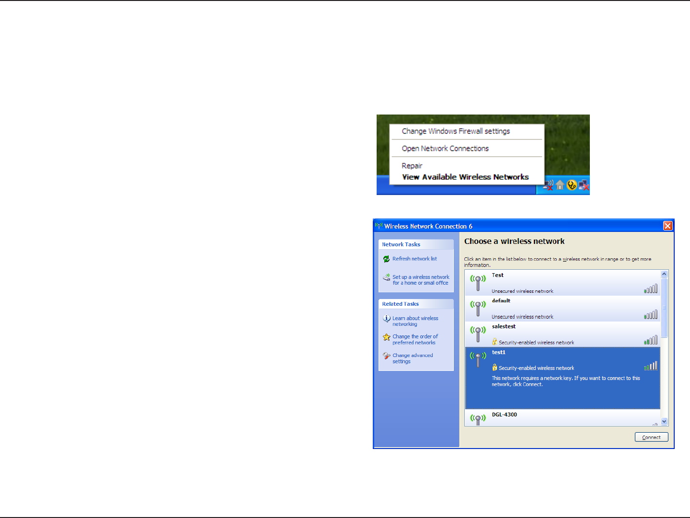Click the Refresh network list link

(414, 259)
